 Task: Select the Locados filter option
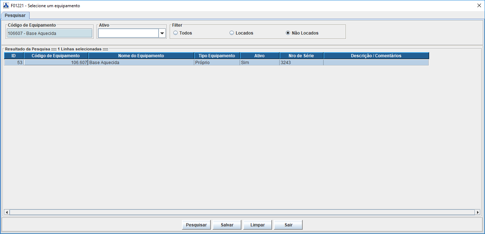click(232, 33)
